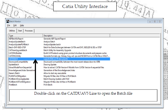Select the PLMBatchV5ToV4Migration utility

click(x=59, y=82)
